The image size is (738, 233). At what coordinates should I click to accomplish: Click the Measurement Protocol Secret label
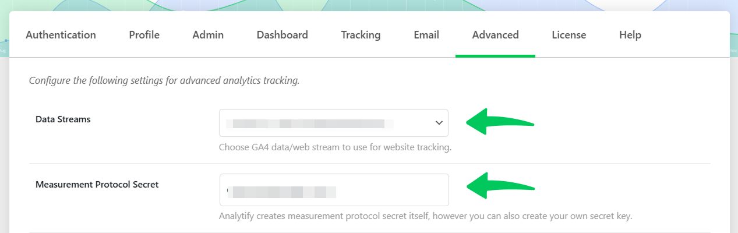(x=97, y=184)
